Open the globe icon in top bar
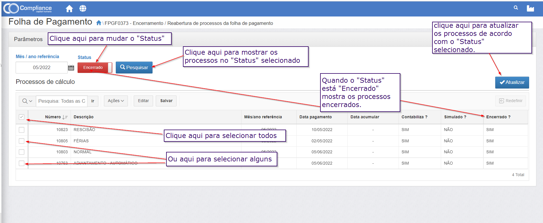 [83, 9]
